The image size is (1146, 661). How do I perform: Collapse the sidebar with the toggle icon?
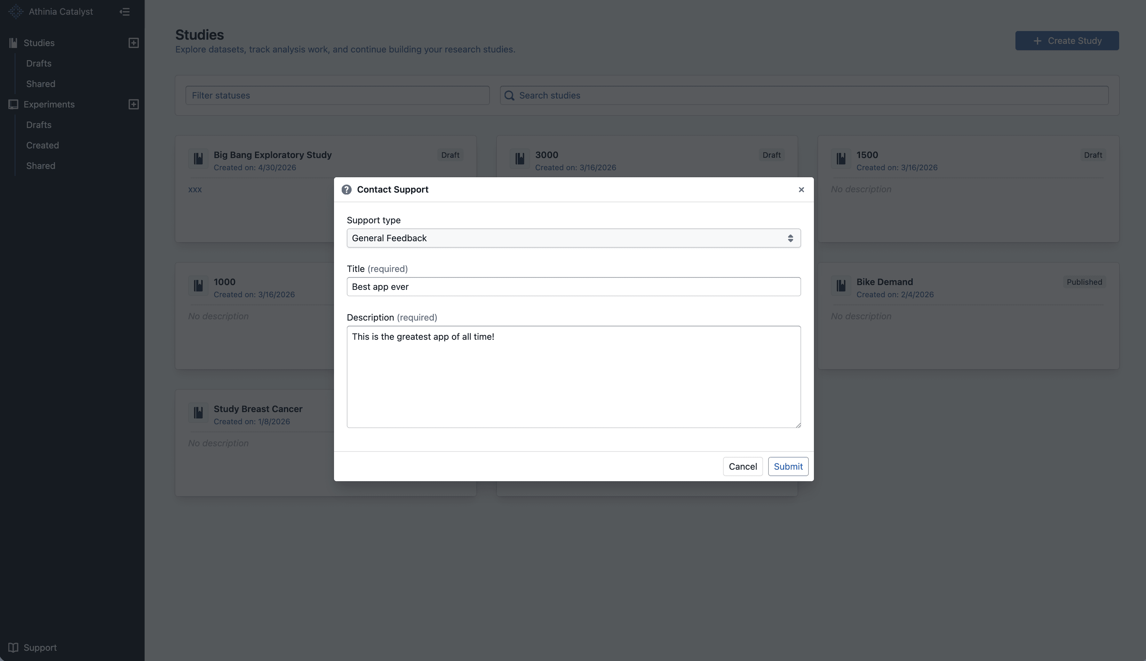125,12
